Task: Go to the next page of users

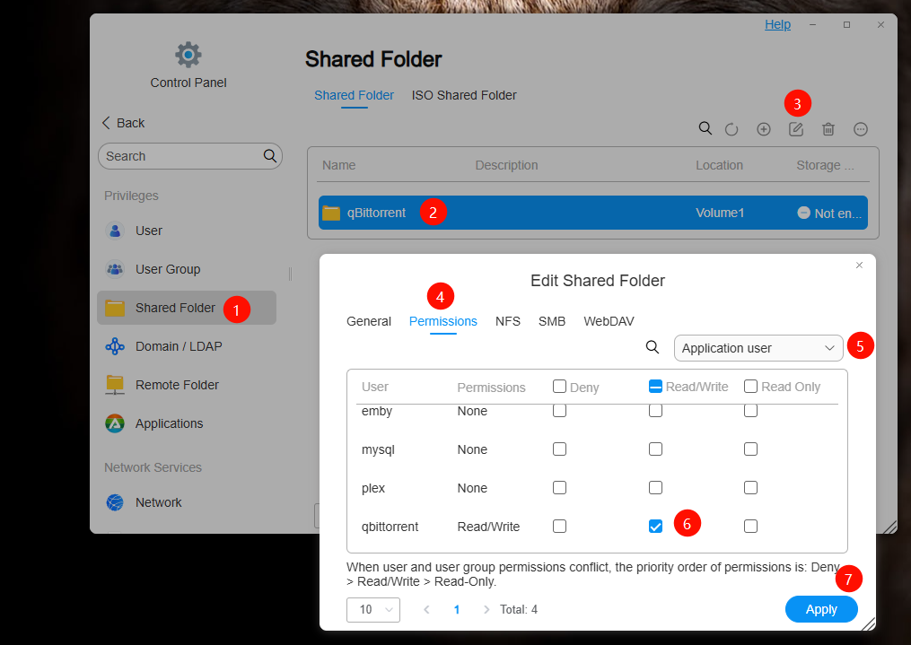Action: pos(486,609)
